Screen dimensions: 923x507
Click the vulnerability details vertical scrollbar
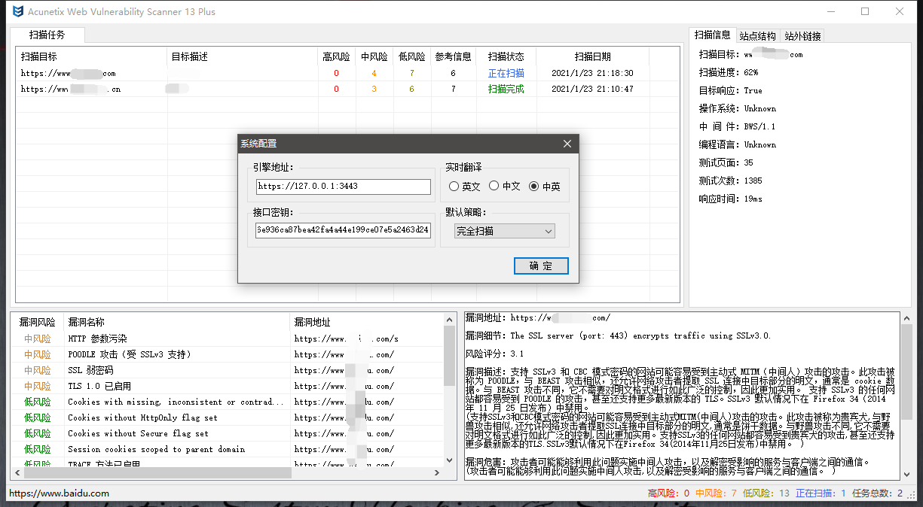906,396
